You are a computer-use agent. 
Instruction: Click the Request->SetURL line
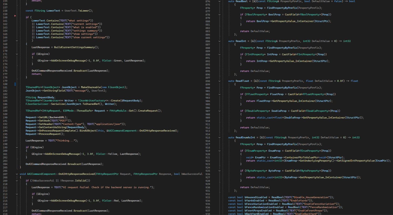tap(46, 117)
